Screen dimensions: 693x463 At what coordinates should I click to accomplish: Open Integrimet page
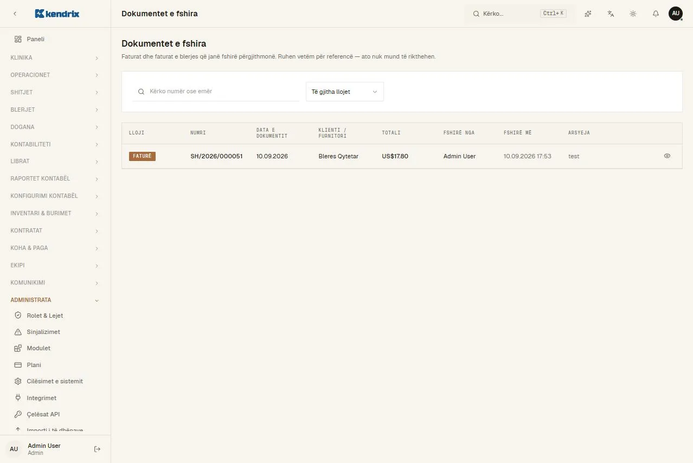pos(55,398)
